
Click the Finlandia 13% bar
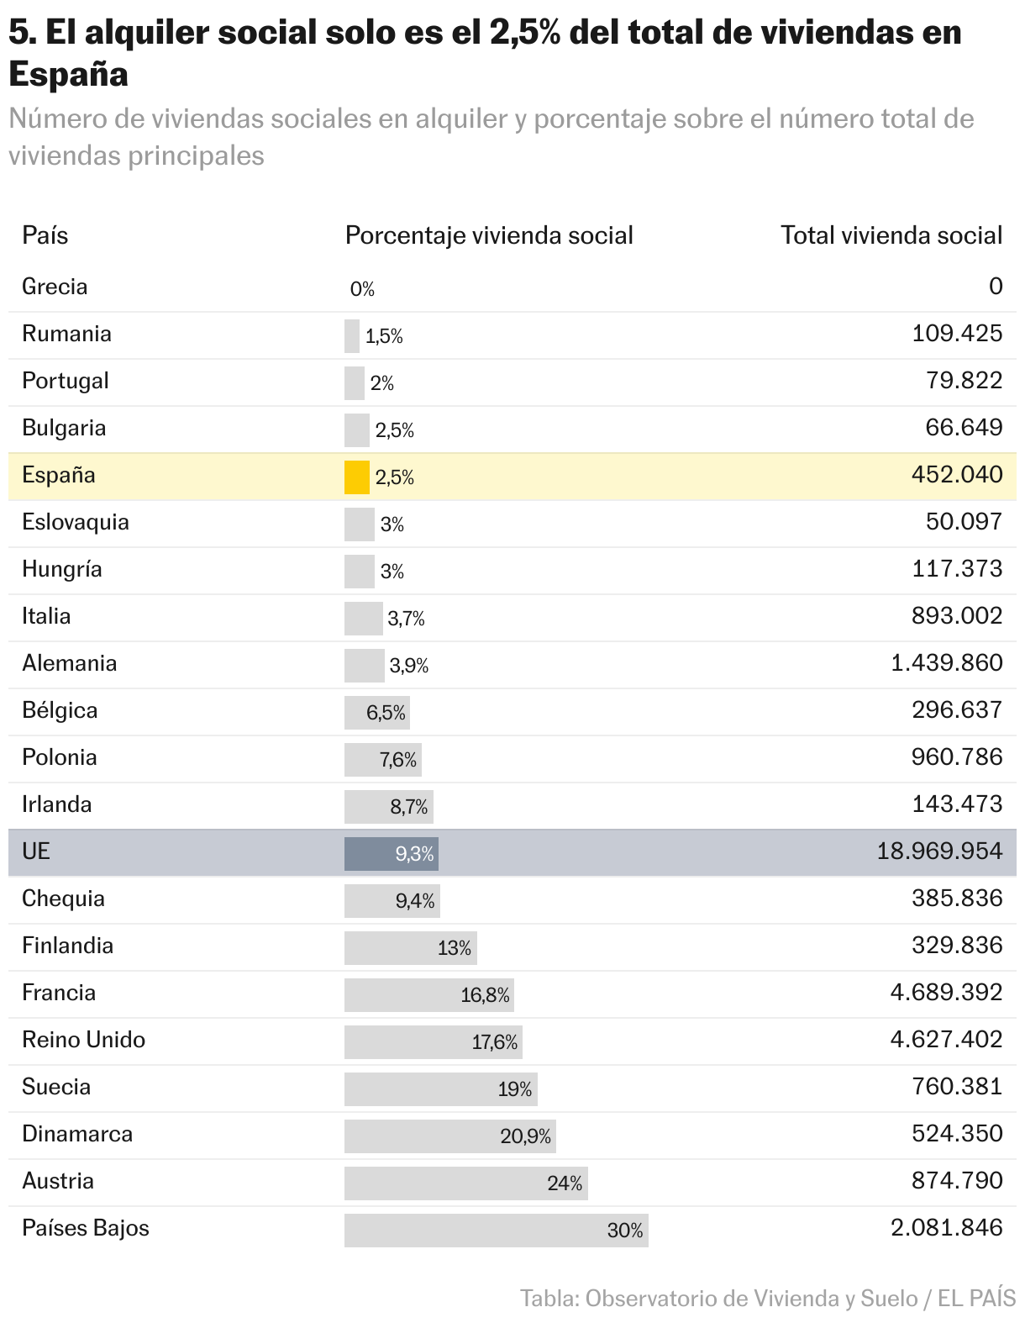pos(410,948)
